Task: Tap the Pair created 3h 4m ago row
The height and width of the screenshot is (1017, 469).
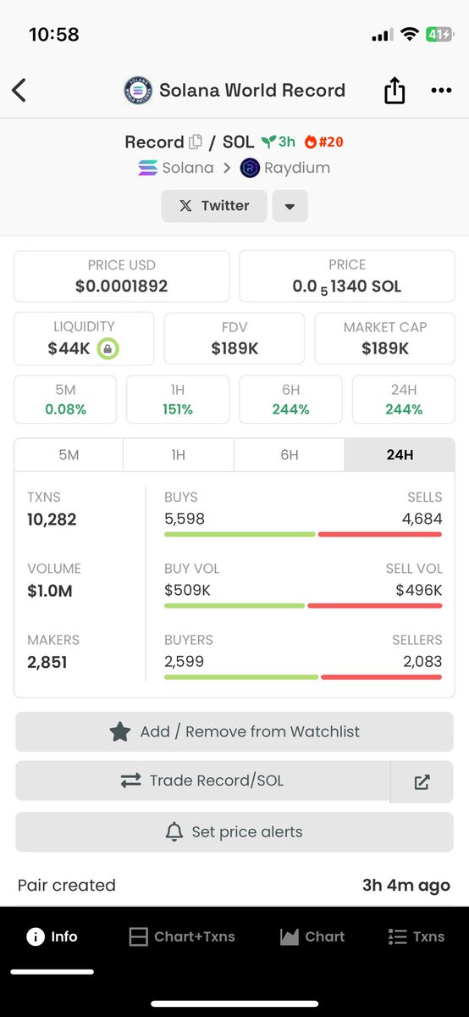Action: click(x=234, y=886)
